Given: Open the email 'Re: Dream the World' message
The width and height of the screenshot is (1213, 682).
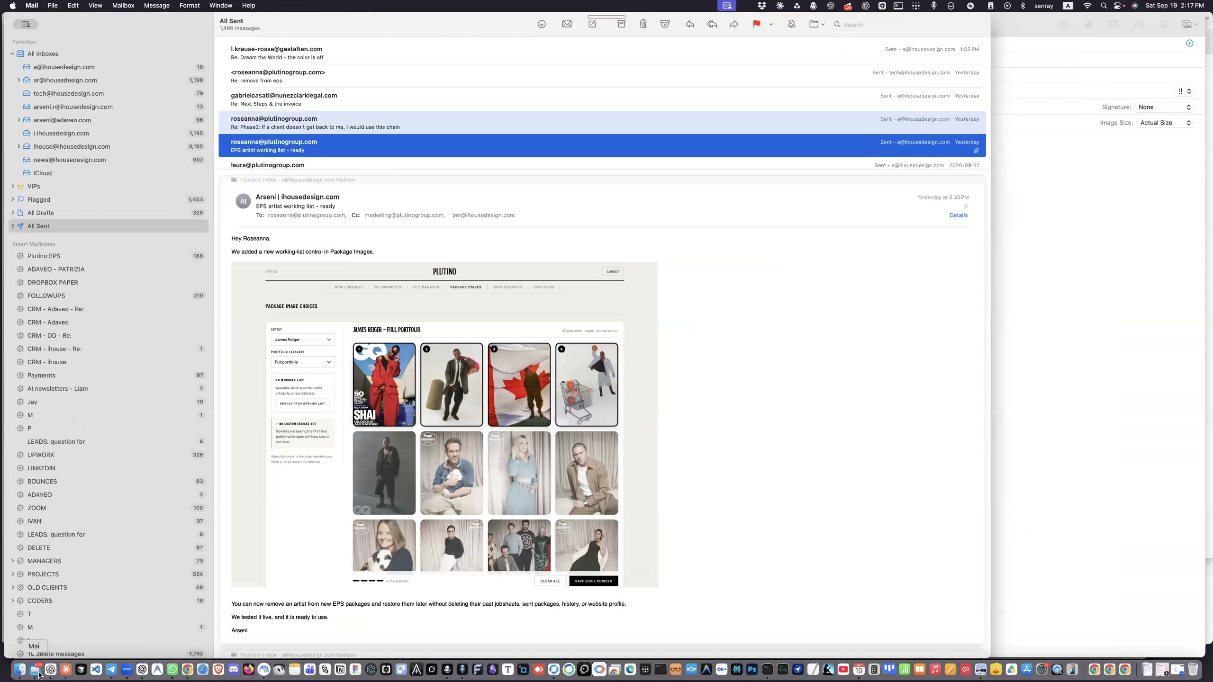Looking at the screenshot, I should tap(602, 53).
